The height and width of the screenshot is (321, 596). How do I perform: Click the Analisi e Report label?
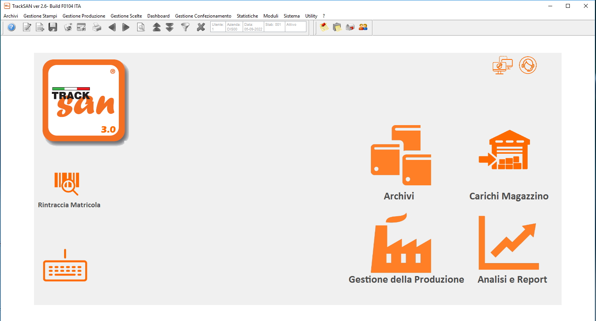click(512, 280)
